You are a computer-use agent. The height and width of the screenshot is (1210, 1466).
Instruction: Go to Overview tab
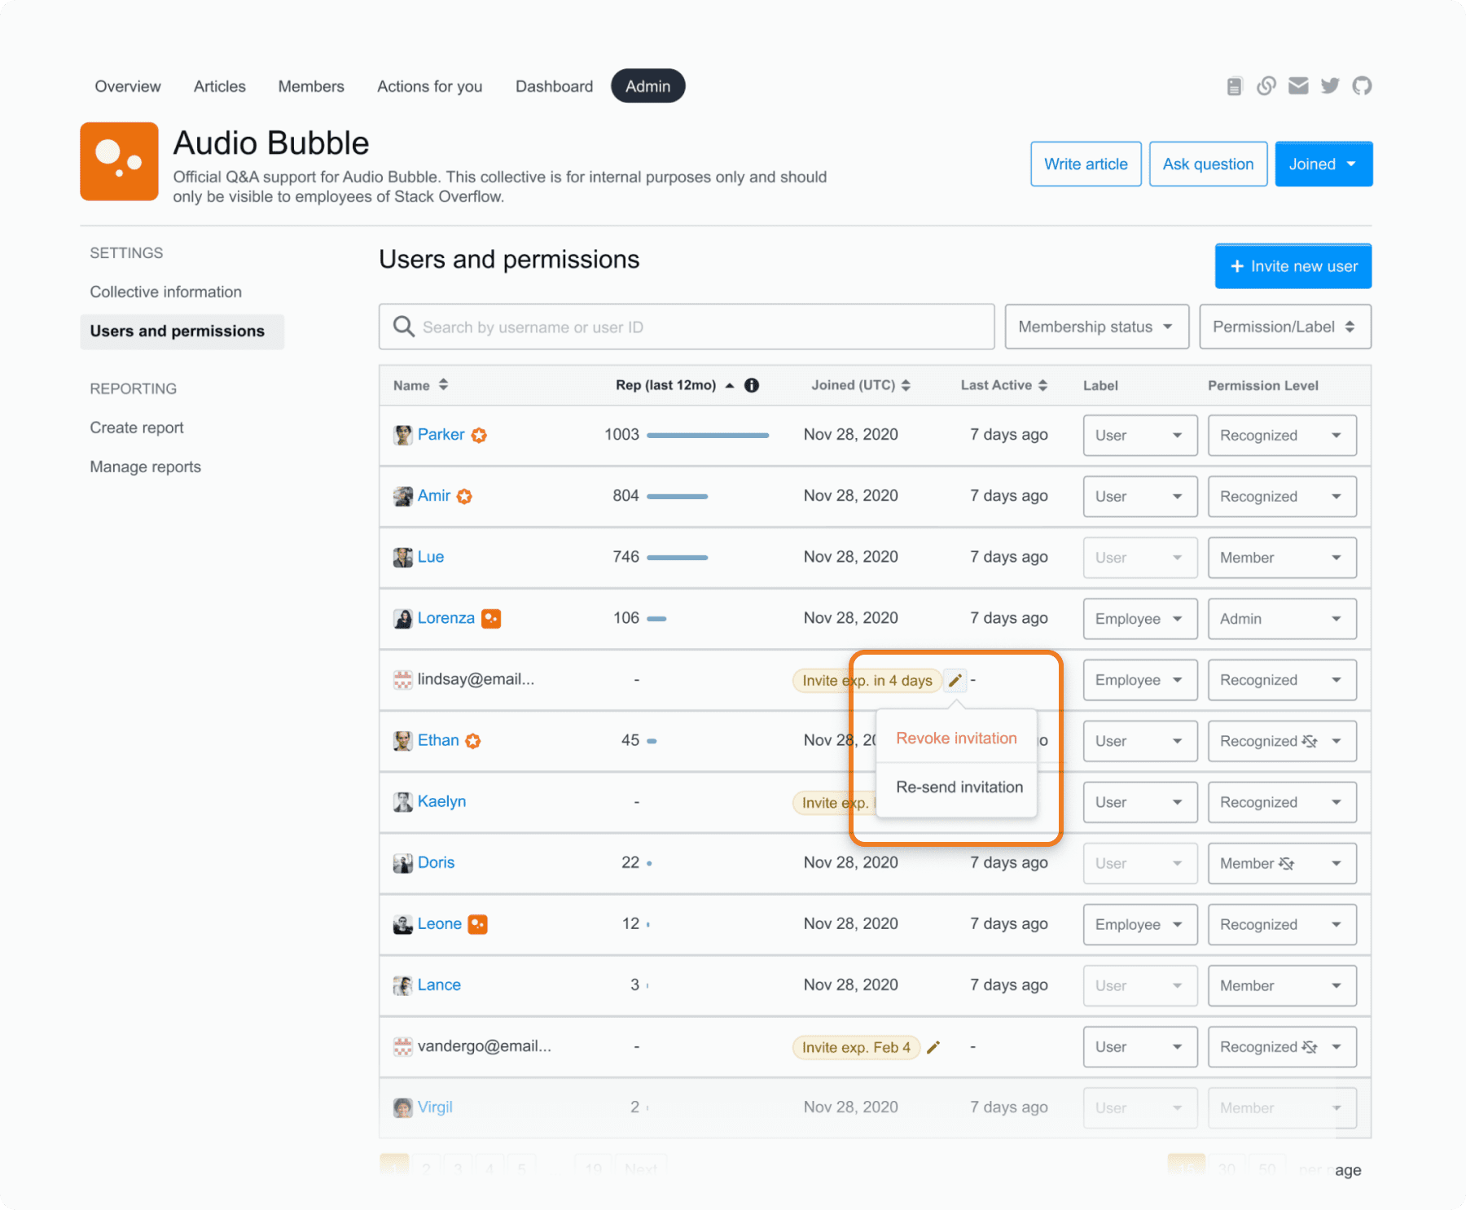pos(128,86)
